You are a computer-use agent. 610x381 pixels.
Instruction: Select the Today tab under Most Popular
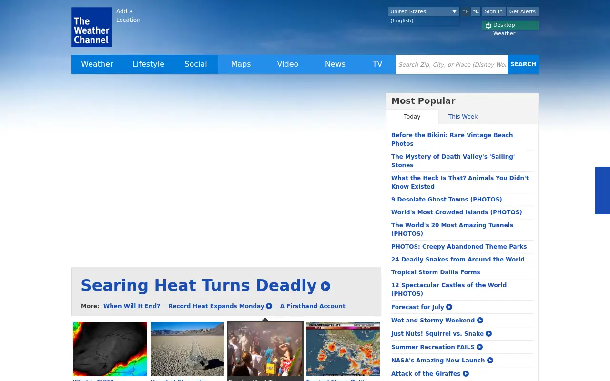412,117
